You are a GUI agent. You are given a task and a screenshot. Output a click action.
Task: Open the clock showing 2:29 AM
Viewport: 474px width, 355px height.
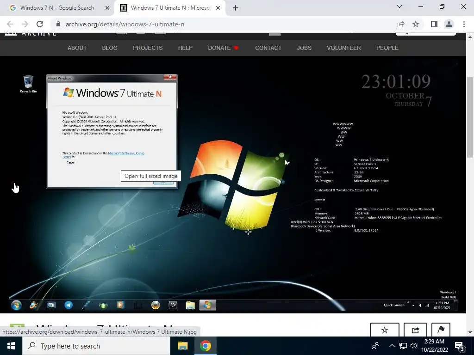[434, 346]
